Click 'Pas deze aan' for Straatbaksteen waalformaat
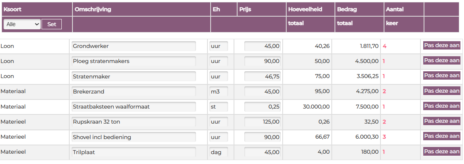Viewport: 464px width, 164px height. pos(442,106)
